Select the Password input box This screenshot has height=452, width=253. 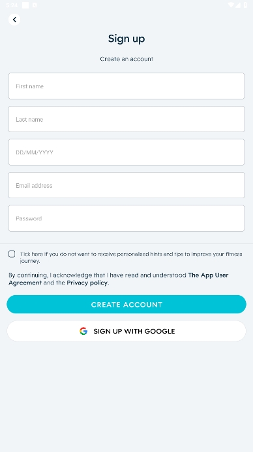click(126, 218)
